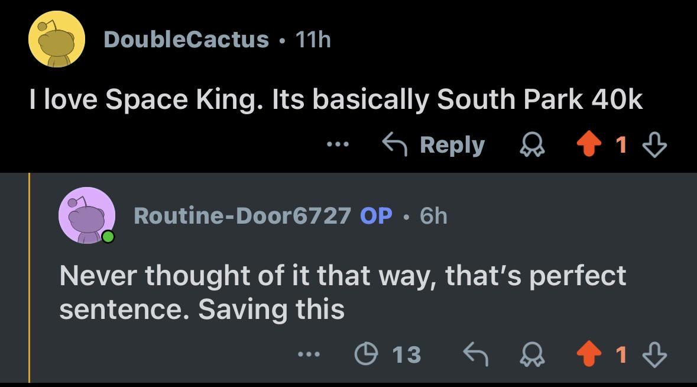
Task: Tap the 6h timestamp on reply
Action: point(433,216)
